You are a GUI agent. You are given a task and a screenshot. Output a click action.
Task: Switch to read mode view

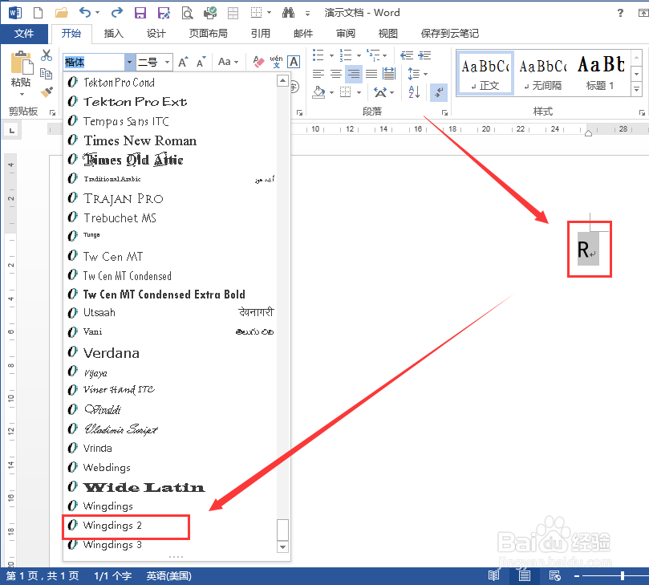coord(494,575)
